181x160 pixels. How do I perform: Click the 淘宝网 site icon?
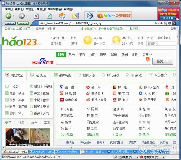tap(114, 93)
